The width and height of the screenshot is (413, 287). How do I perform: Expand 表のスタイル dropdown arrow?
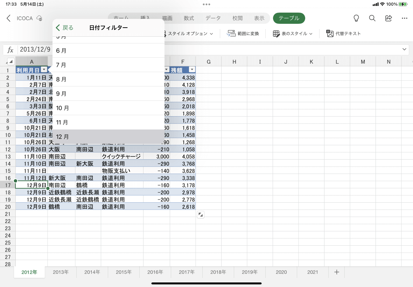(x=311, y=34)
